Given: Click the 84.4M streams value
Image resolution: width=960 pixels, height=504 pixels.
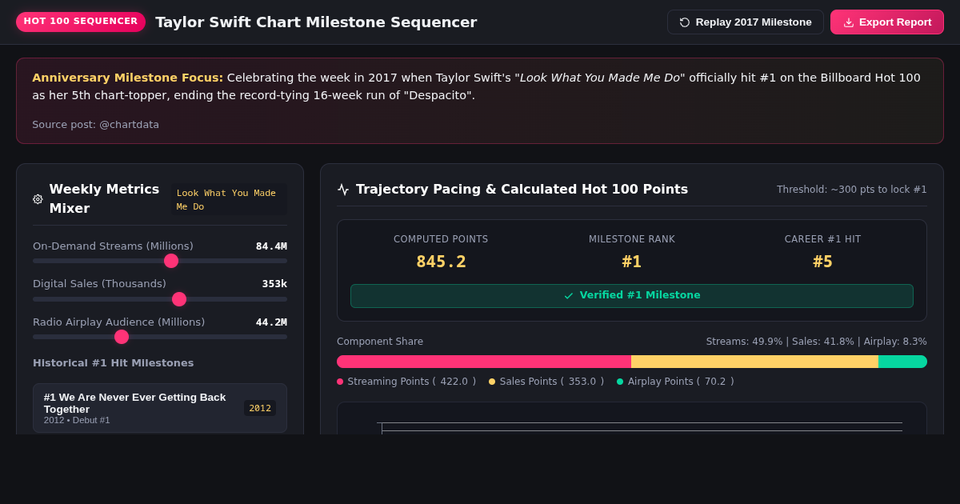Looking at the screenshot, I should [271, 246].
